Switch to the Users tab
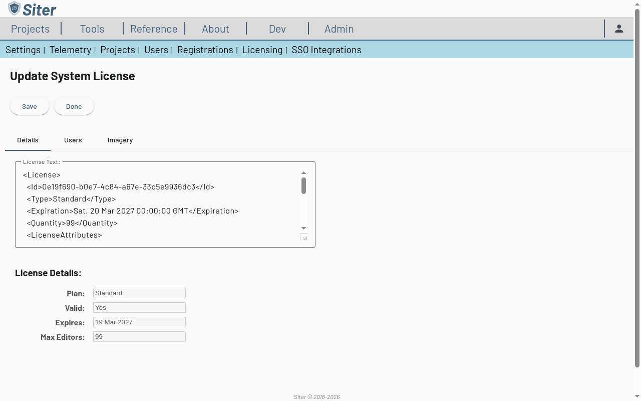Screen dimensions: 641x401 pos(73,140)
